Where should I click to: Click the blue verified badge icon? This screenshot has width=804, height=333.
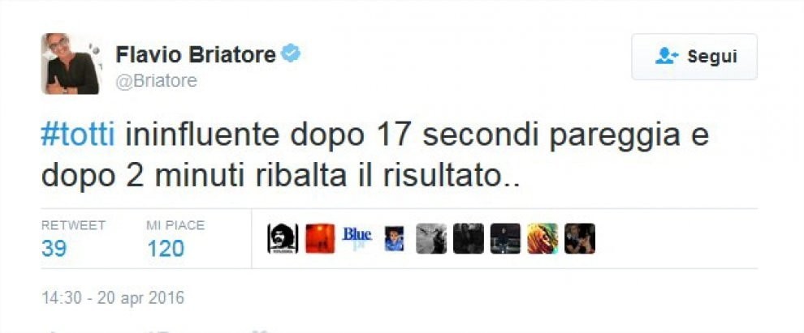click(x=291, y=53)
